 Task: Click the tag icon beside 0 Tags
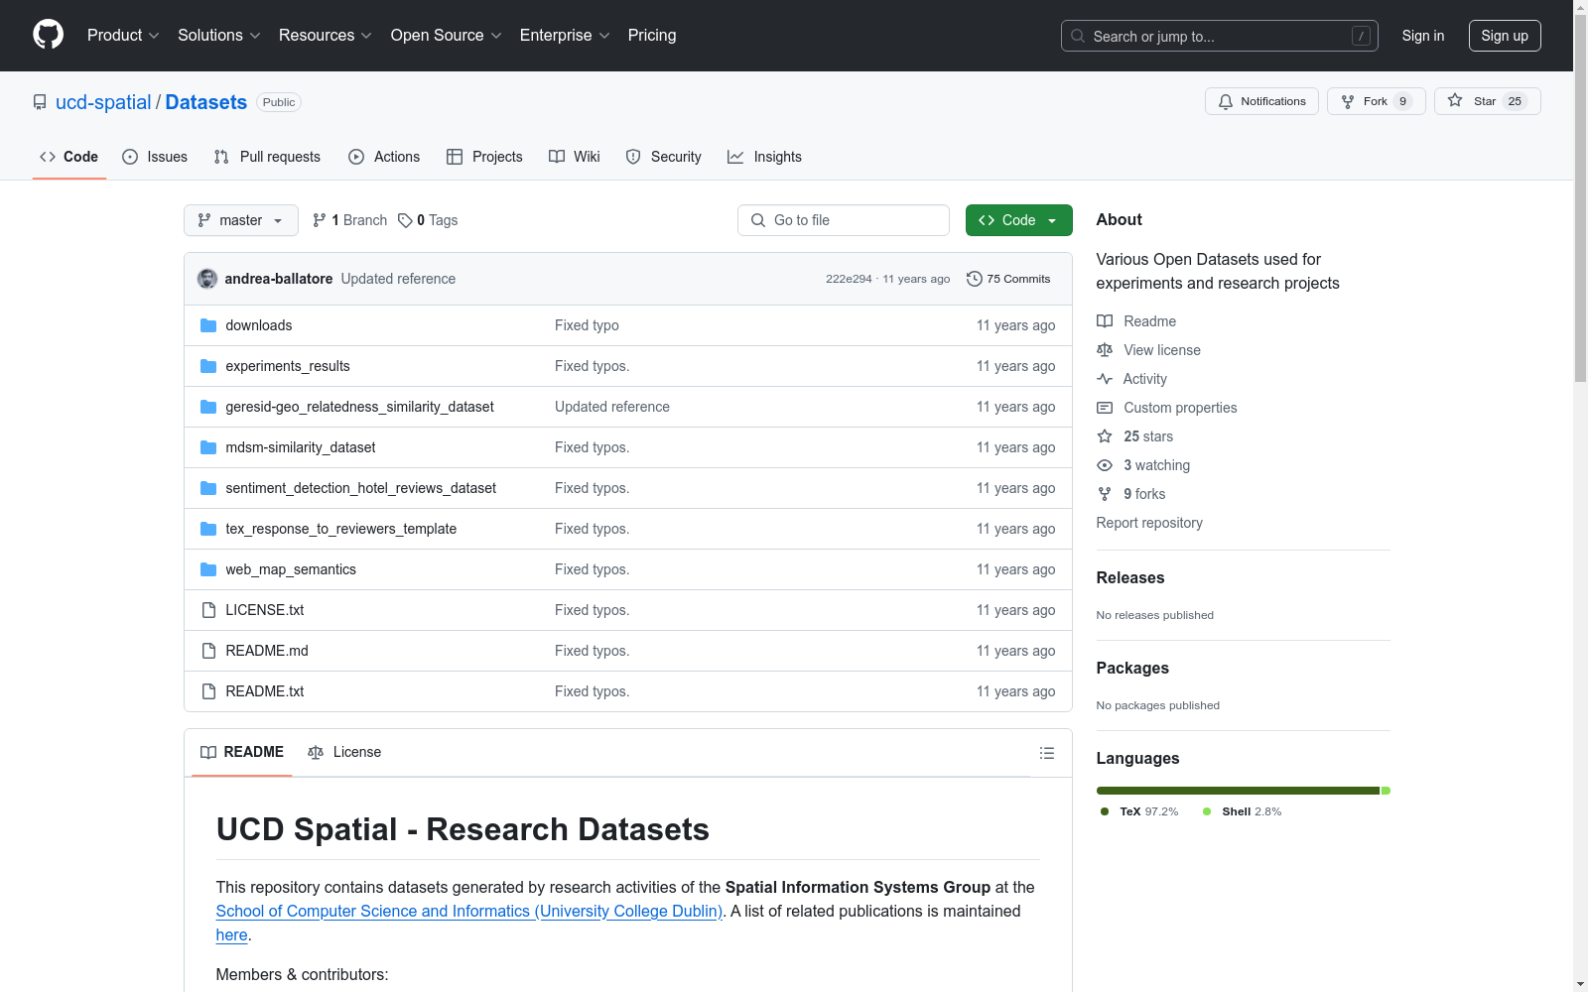click(x=405, y=220)
